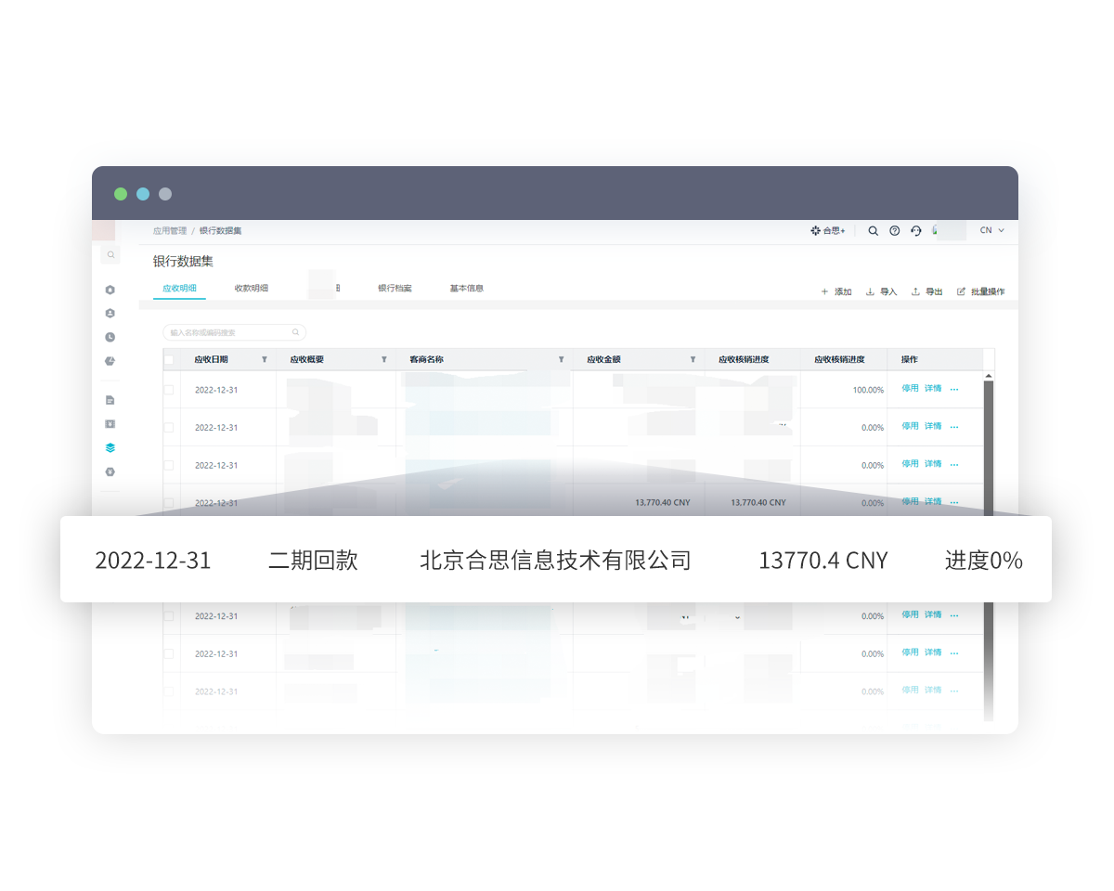This screenshot has height=891, width=1114.
Task: Click 详情 in the 100.00% row
Action: [x=933, y=389]
